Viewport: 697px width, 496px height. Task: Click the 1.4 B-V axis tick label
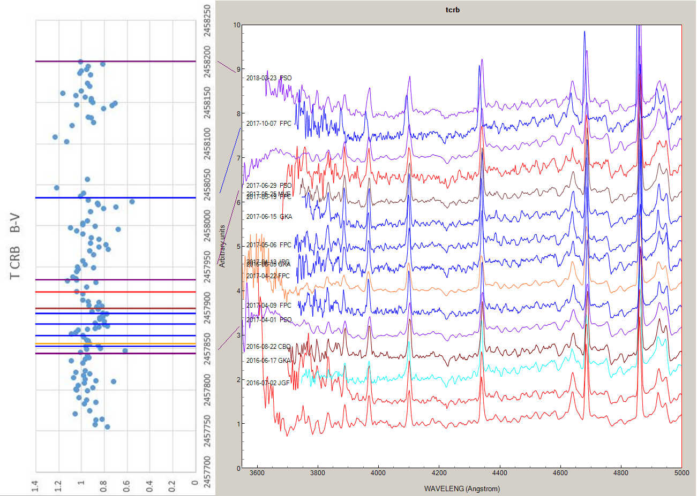(x=36, y=485)
